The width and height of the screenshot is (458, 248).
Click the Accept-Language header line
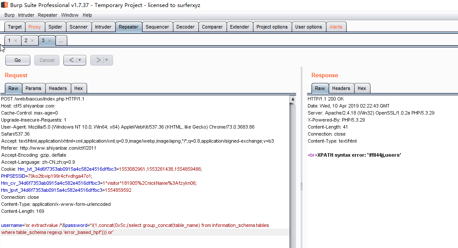point(38,162)
